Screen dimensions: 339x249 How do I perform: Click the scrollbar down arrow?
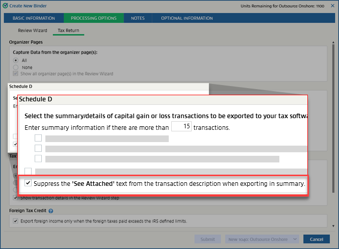pyautogui.click(x=333, y=226)
